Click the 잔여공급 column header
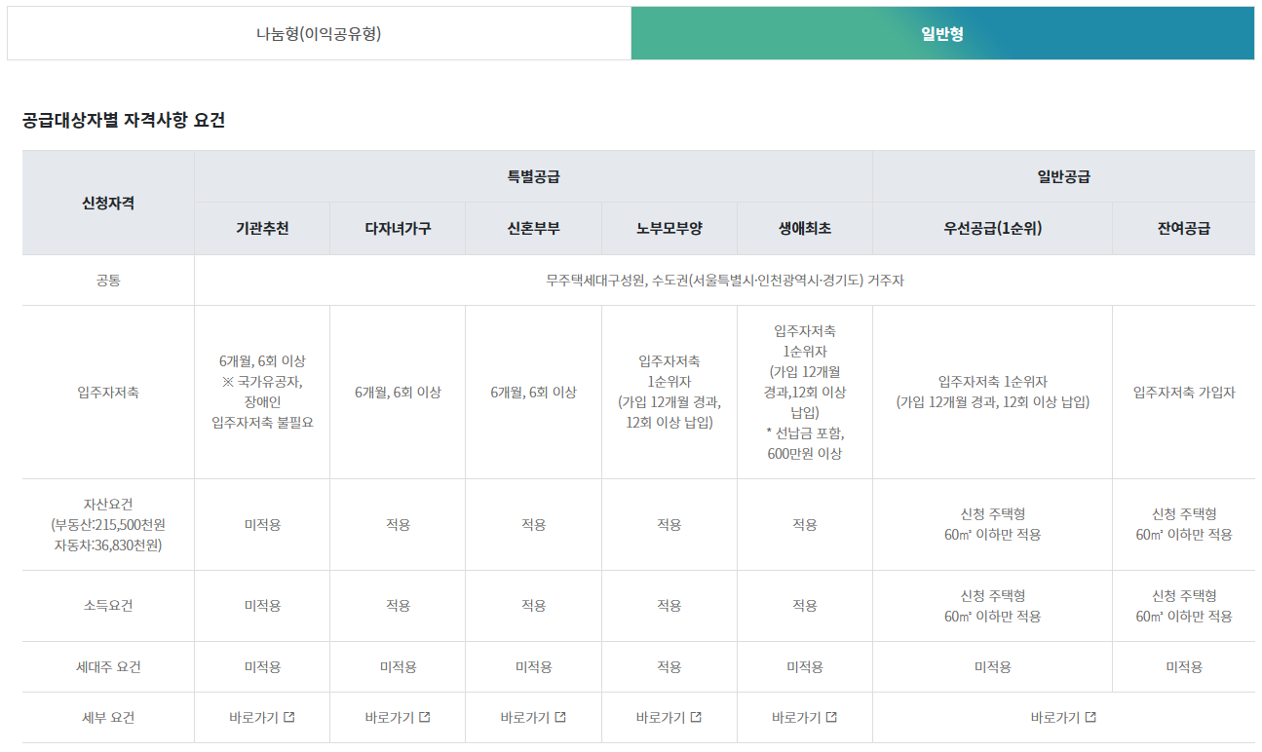 click(x=1183, y=229)
